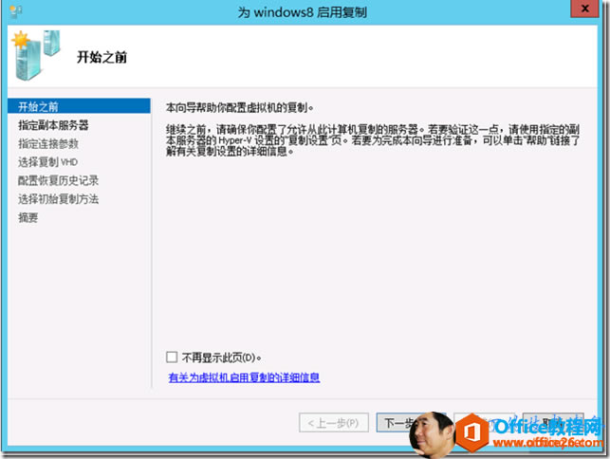Select the 开始之前 wizard step

coord(79,106)
